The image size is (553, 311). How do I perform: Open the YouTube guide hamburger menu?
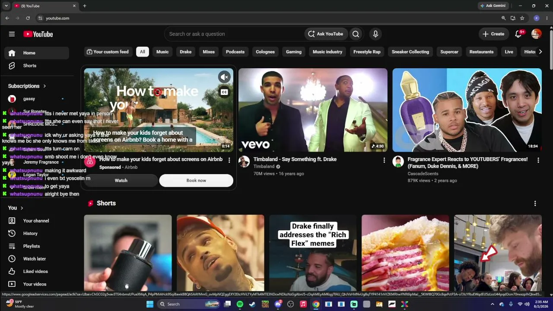[12, 34]
